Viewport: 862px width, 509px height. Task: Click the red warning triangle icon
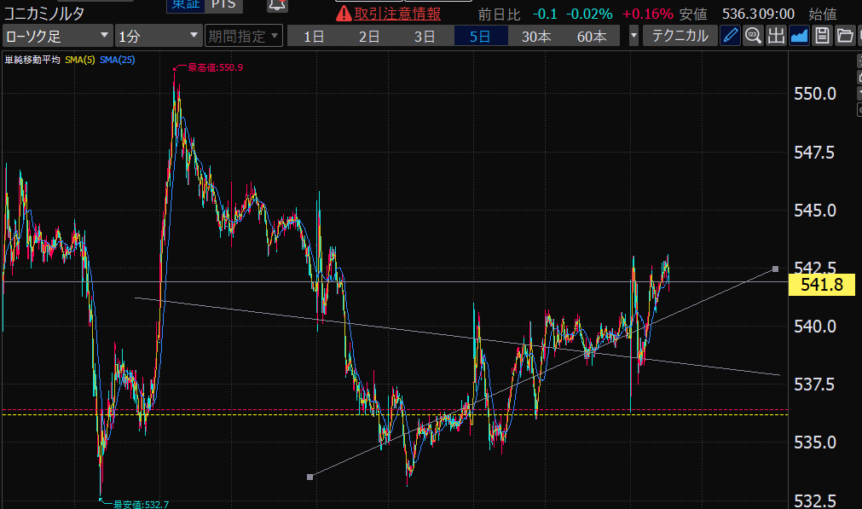(344, 13)
